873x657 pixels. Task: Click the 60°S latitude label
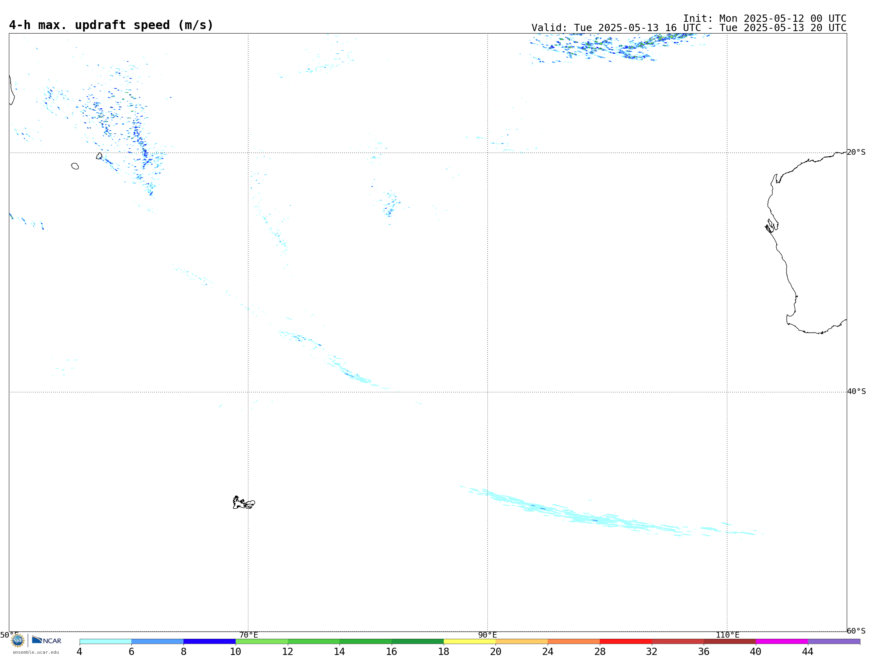856,631
